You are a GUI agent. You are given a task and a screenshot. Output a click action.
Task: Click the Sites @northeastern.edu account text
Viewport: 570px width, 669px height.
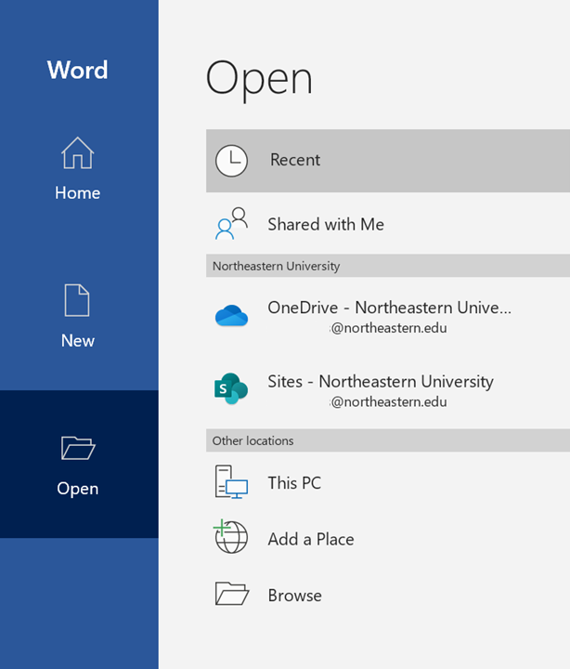point(389,402)
